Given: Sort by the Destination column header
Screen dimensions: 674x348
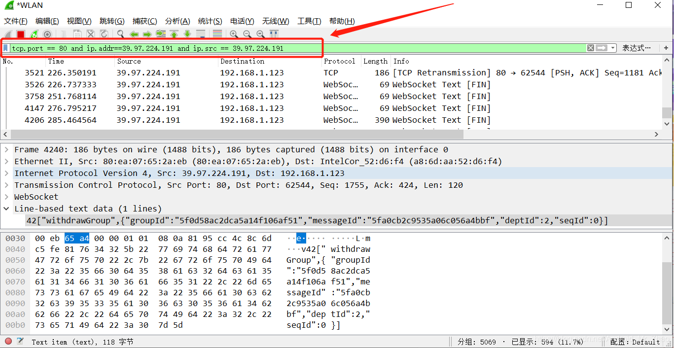Looking at the screenshot, I should (x=270, y=62).
